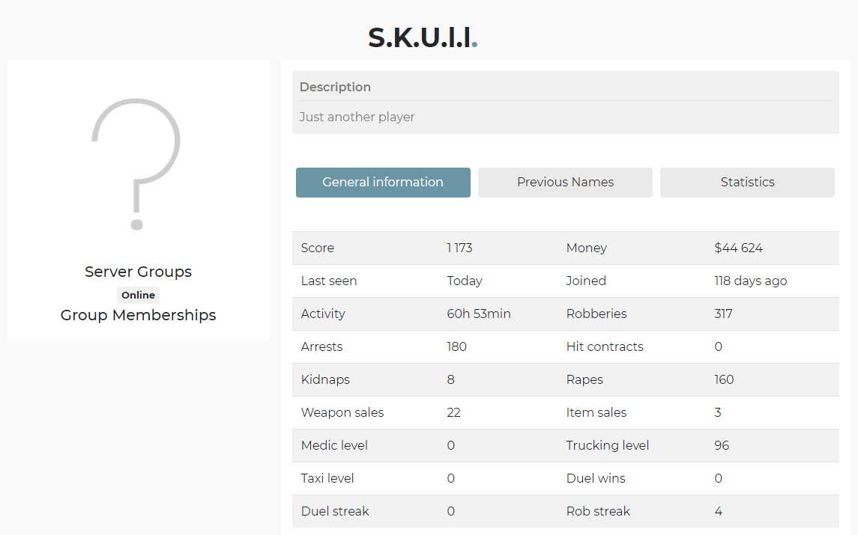
Task: Select the Trucking level value 96
Action: click(722, 445)
